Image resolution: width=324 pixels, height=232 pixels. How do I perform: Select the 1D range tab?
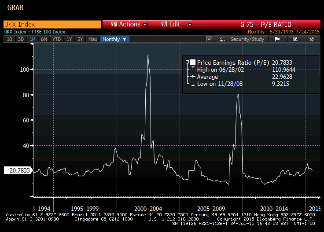tap(10, 39)
